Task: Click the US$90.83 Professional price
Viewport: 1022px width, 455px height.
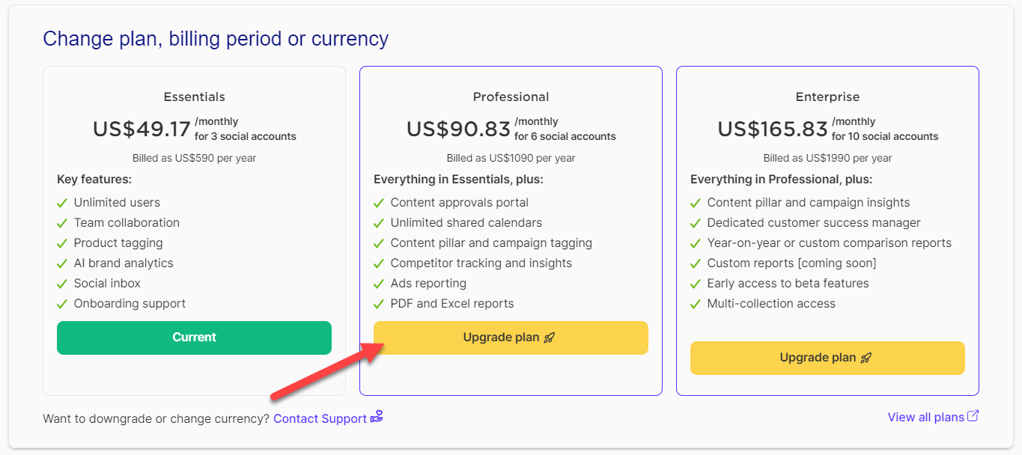Action: click(458, 129)
